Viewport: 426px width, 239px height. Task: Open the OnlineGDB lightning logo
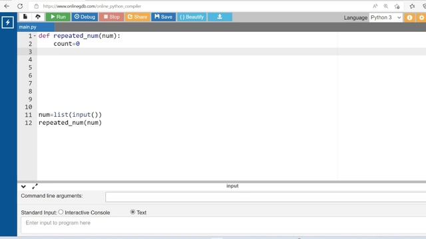click(7, 23)
